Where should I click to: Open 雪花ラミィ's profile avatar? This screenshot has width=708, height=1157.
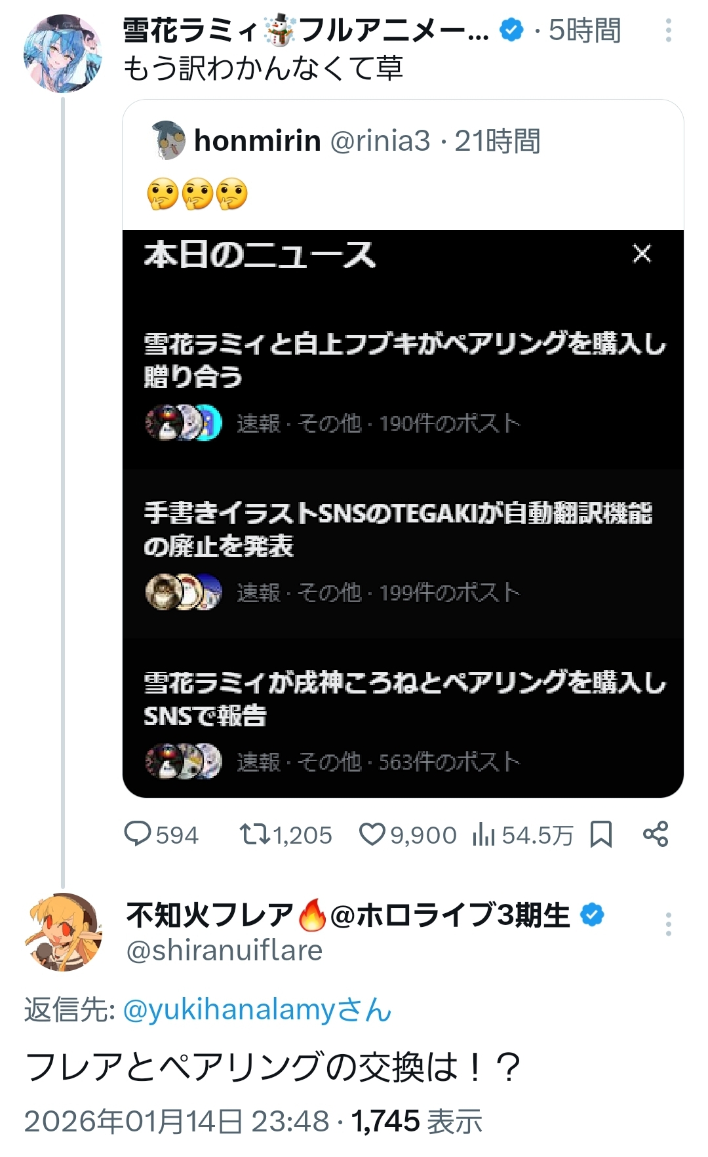point(63,54)
